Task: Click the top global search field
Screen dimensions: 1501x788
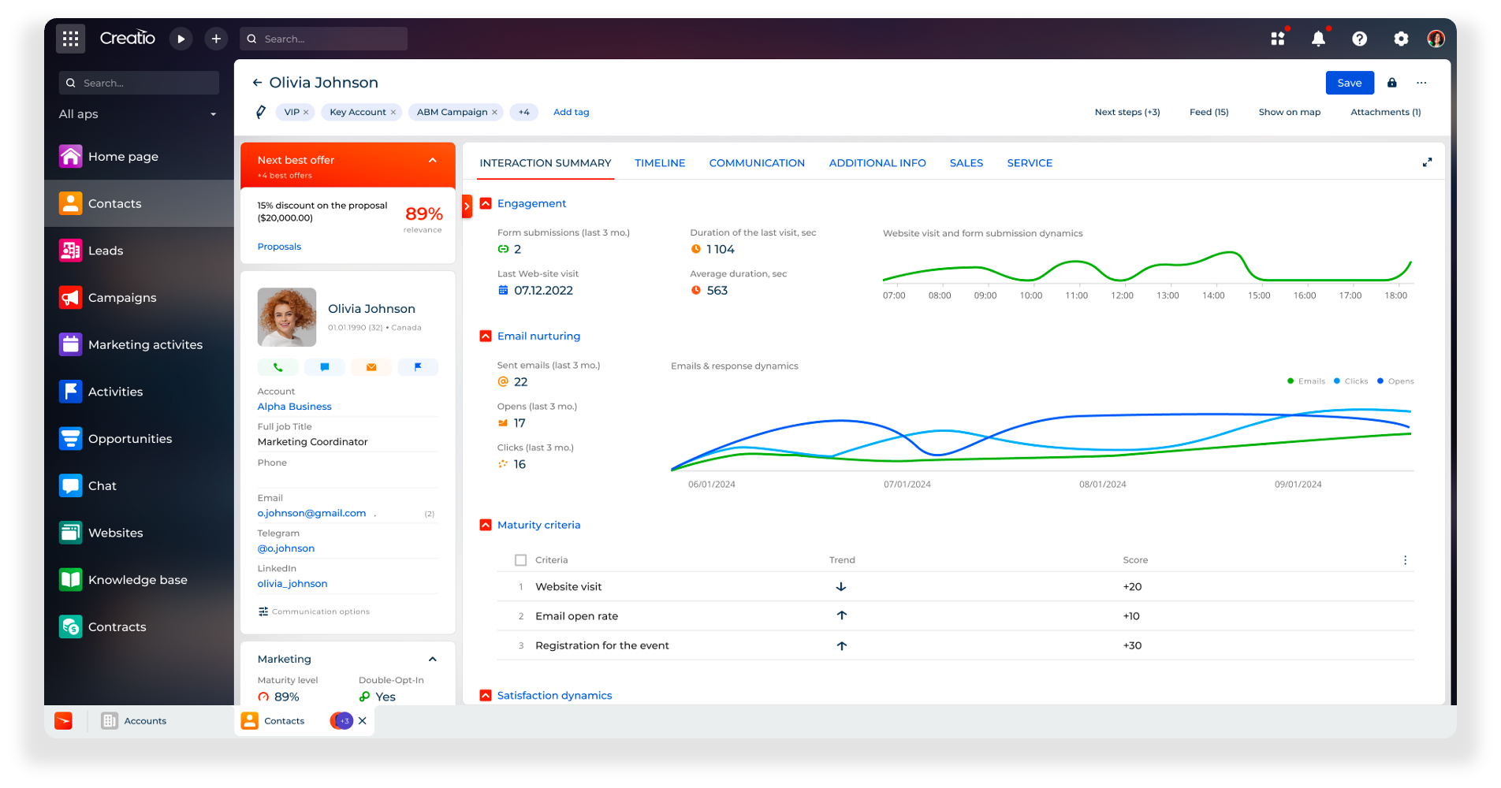Action: point(331,39)
